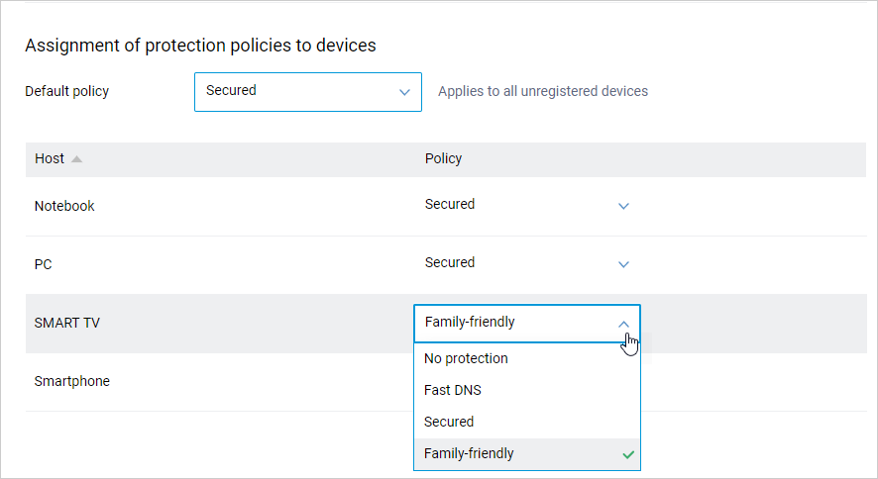Click the SMART TV Family-friendly dropdown field
This screenshot has height=479, width=878.
pyautogui.click(x=515, y=323)
